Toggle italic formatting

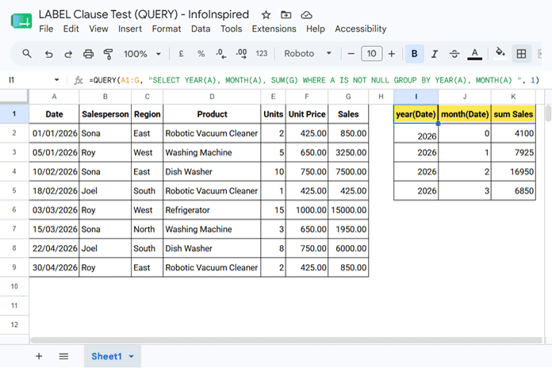435,53
